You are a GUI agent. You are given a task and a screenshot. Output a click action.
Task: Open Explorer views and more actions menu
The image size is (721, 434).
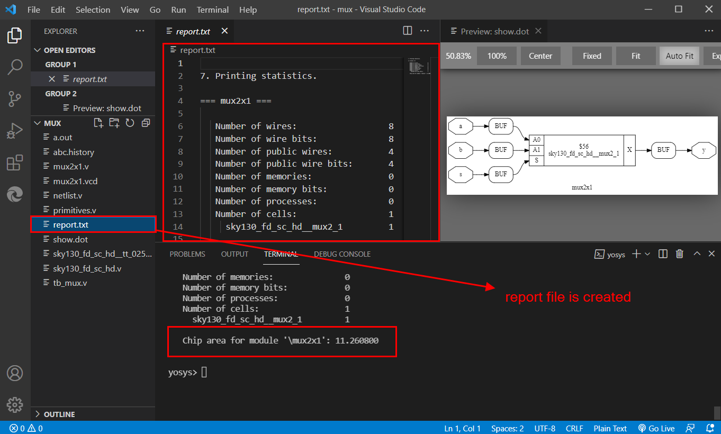(x=140, y=31)
